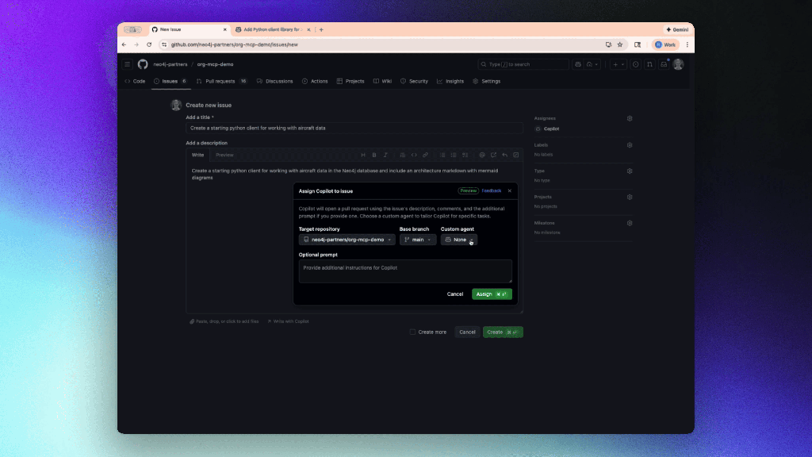Mention someone with the @ icon

pos(481,155)
